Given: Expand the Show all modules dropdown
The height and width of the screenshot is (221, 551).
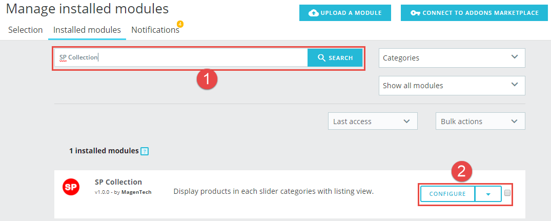Looking at the screenshot, I should point(452,86).
